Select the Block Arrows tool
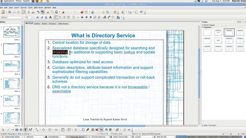246x138 pixels. tap(56, 130)
